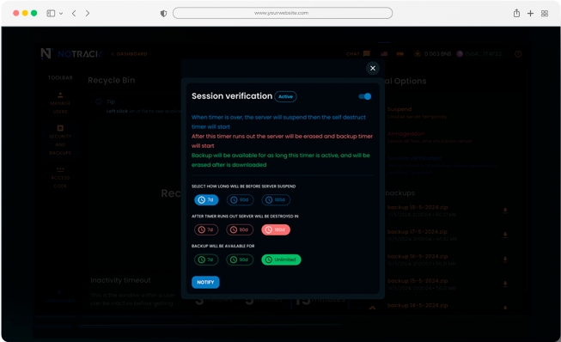Open the browser share icon

[x=516, y=13]
